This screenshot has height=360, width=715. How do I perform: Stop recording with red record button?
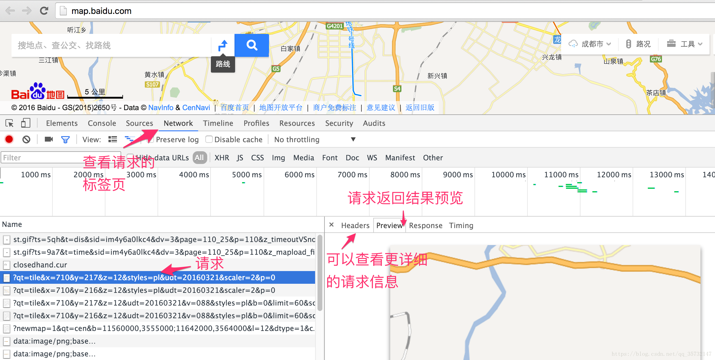[x=9, y=139]
